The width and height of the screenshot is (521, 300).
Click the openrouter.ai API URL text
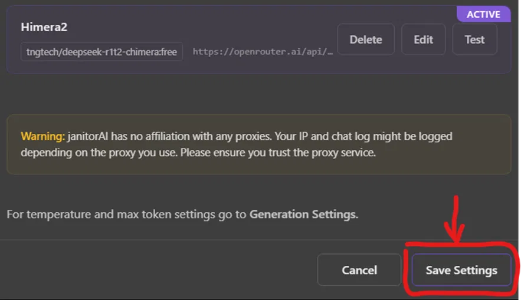point(263,51)
